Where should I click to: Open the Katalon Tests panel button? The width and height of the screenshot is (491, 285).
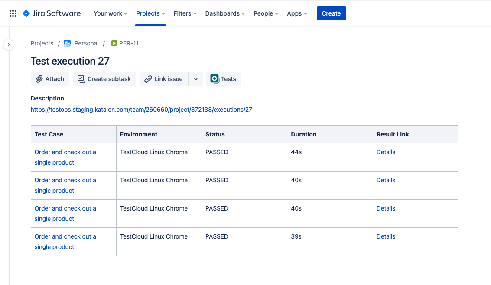coord(223,79)
